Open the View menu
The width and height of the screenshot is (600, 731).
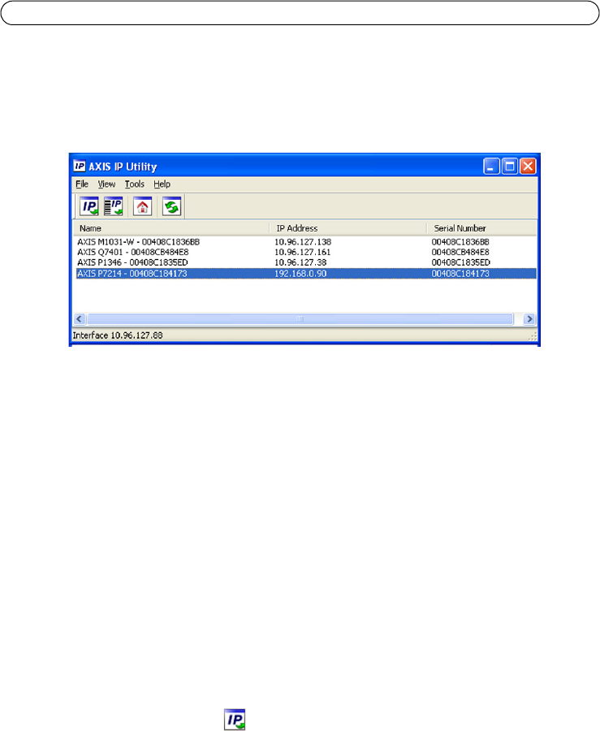pyautogui.click(x=106, y=184)
